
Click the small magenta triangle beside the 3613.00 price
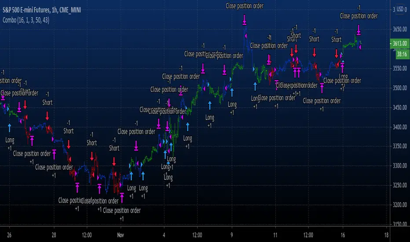pos(360,47)
